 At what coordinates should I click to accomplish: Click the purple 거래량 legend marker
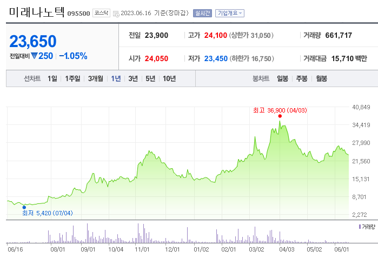360,227
